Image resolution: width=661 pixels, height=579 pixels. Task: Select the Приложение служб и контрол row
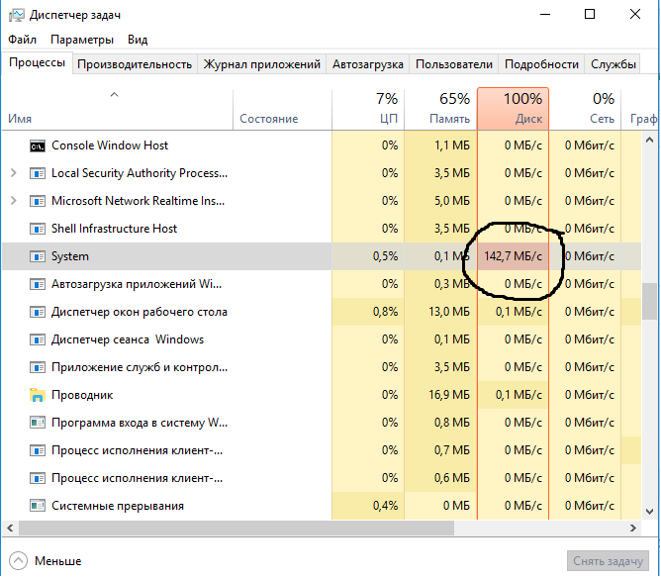(x=322, y=367)
